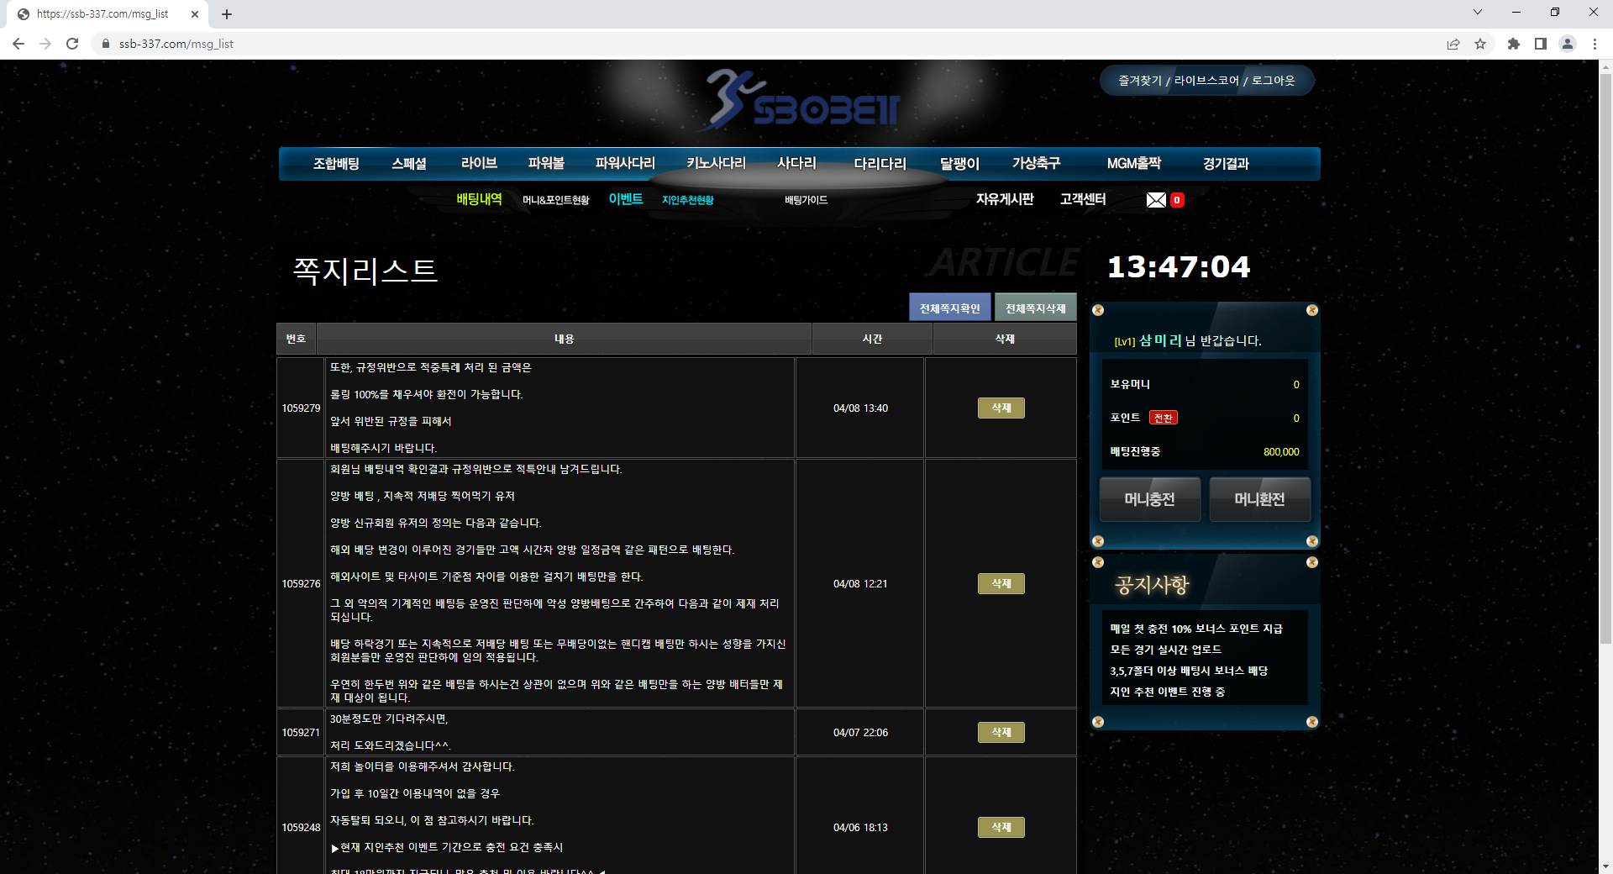Open the 달팽이 menu
The height and width of the screenshot is (874, 1613).
[x=959, y=163]
